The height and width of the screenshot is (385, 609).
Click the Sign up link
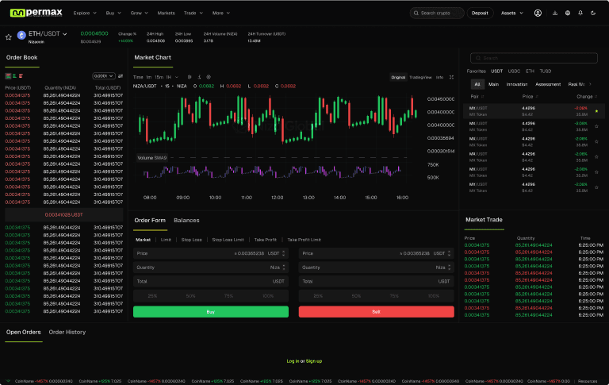[x=314, y=361]
